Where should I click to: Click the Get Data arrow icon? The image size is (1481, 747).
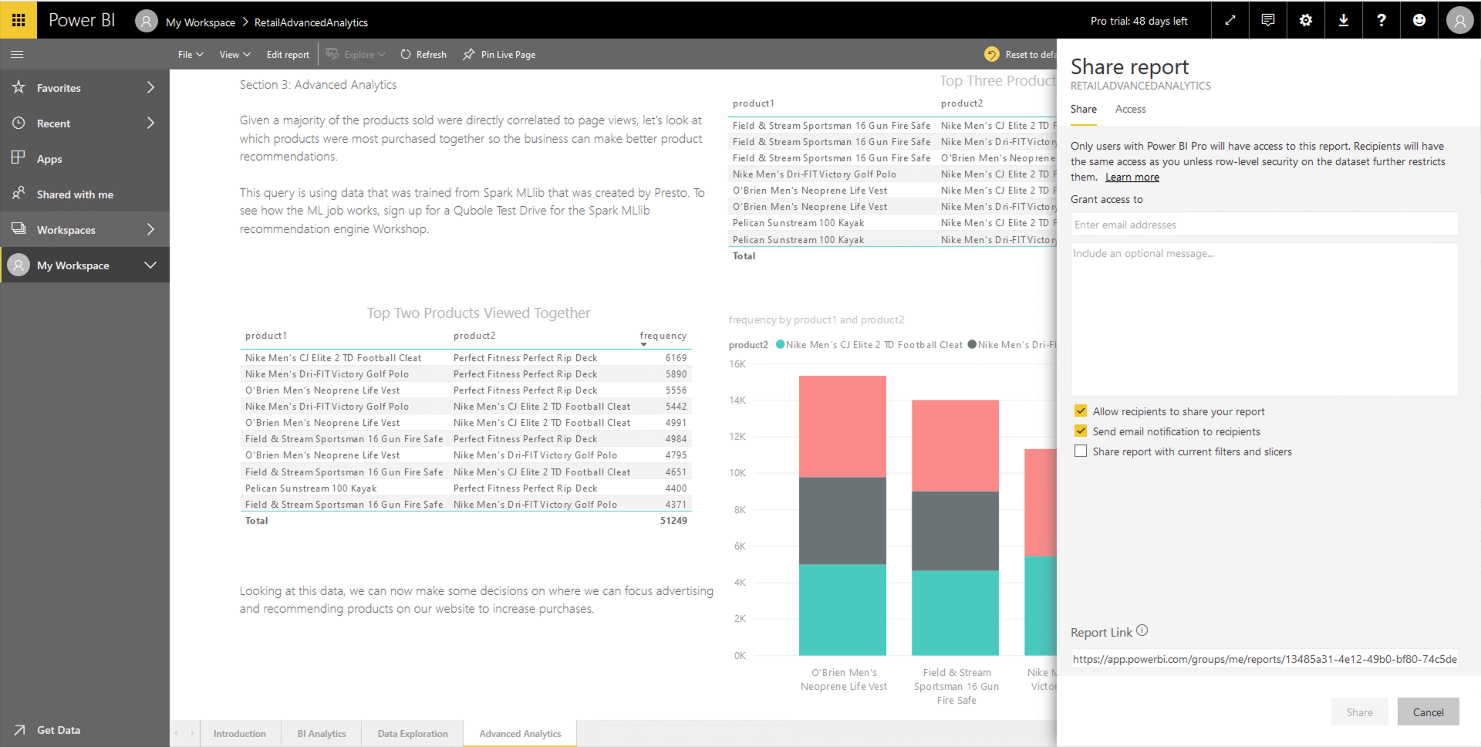pos(19,730)
